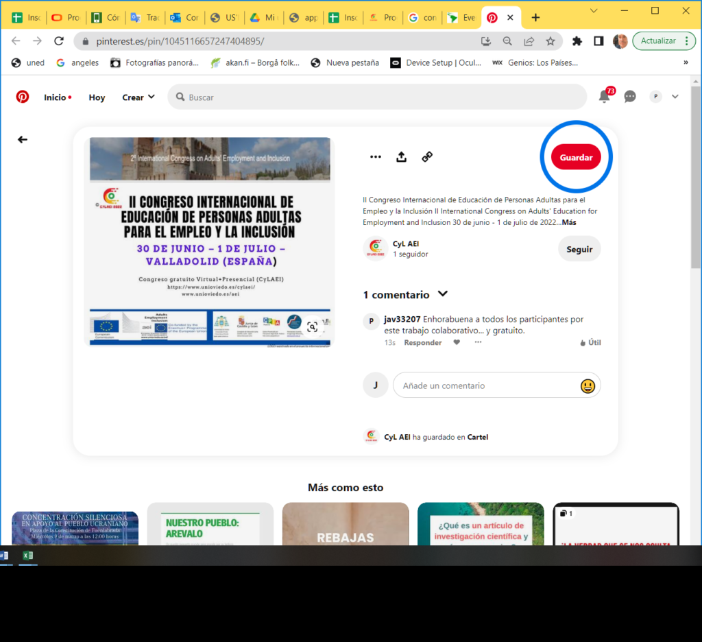Open the messages speech bubble icon
Image resolution: width=702 pixels, height=642 pixels.
(x=630, y=96)
